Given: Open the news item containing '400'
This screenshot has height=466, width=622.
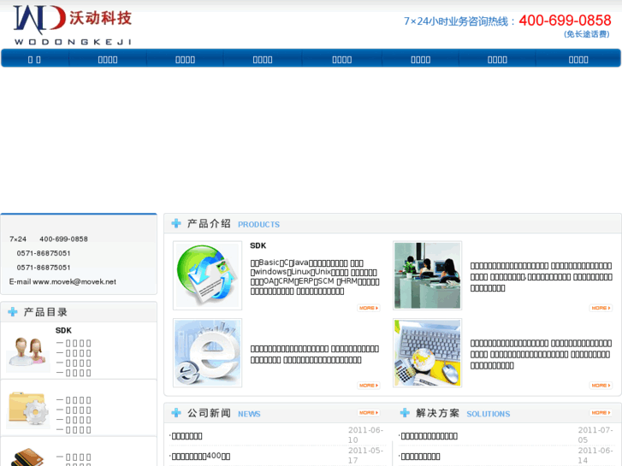Looking at the screenshot, I should pyautogui.click(x=201, y=456).
